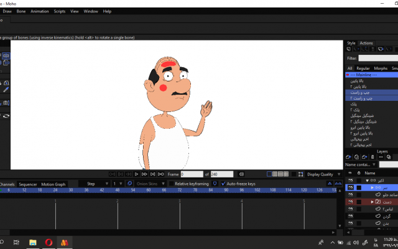Click the timeline vertical scroll down arrow

click(340, 226)
